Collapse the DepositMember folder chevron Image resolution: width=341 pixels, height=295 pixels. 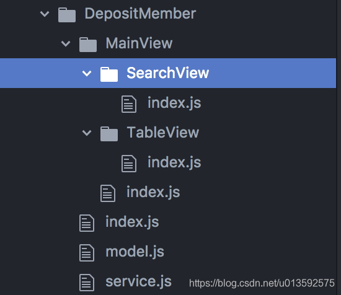(x=45, y=14)
